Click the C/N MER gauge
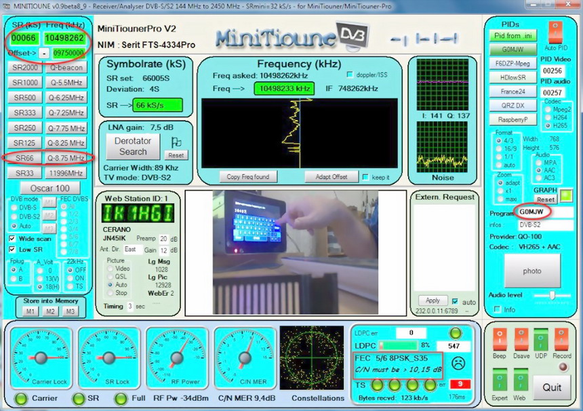Screen dimensions: 583x411 click(x=245, y=358)
